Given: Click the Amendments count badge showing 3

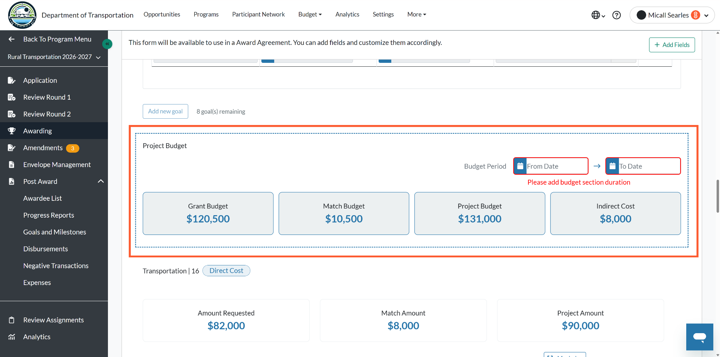Looking at the screenshot, I should pyautogui.click(x=73, y=148).
